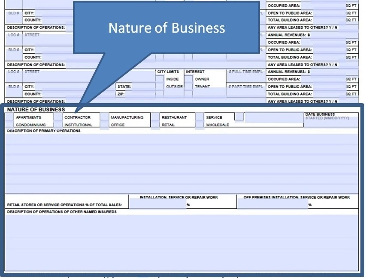Screen dimensions: 366x278
Task: Select the Outside city limits checkbox
Action: coord(160,86)
